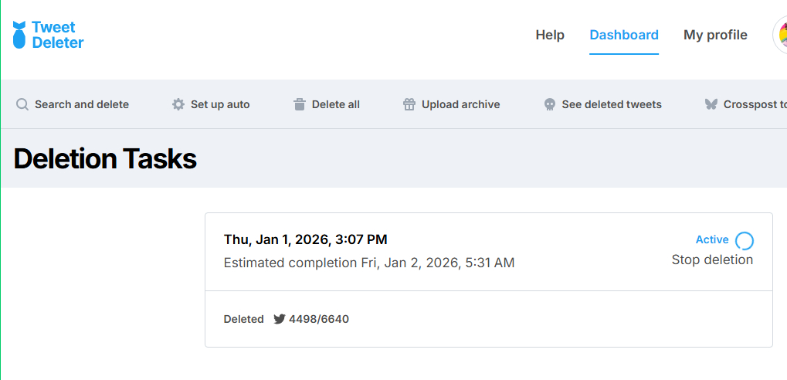Click the skull icon for deleted tweets

pyautogui.click(x=550, y=104)
